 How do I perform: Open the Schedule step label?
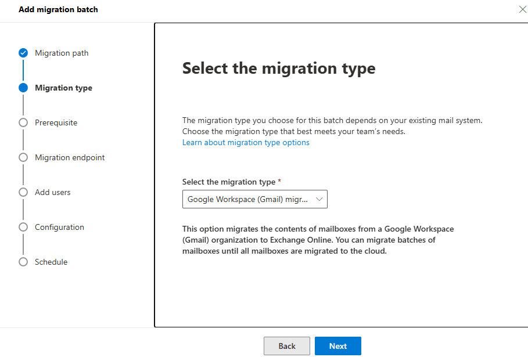51,262
